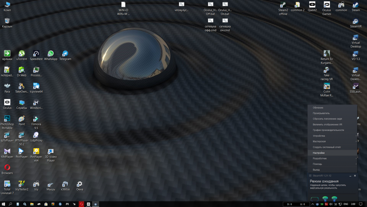Select the Steam desktop shortcut

[356, 7]
